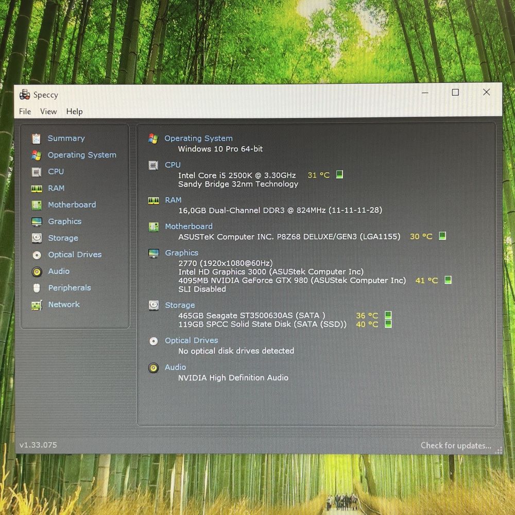Click the GPU temperature icon beside 41 °C
Image resolution: width=515 pixels, height=515 pixels.
point(448,280)
